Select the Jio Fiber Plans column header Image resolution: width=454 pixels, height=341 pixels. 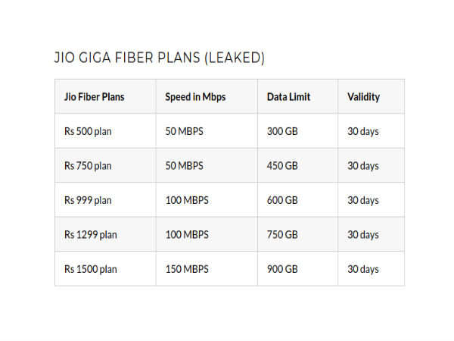click(x=95, y=97)
